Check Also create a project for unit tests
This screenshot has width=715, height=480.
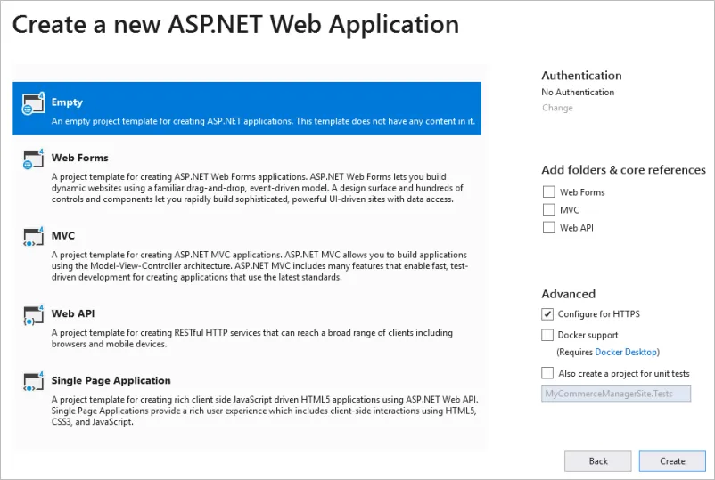547,373
